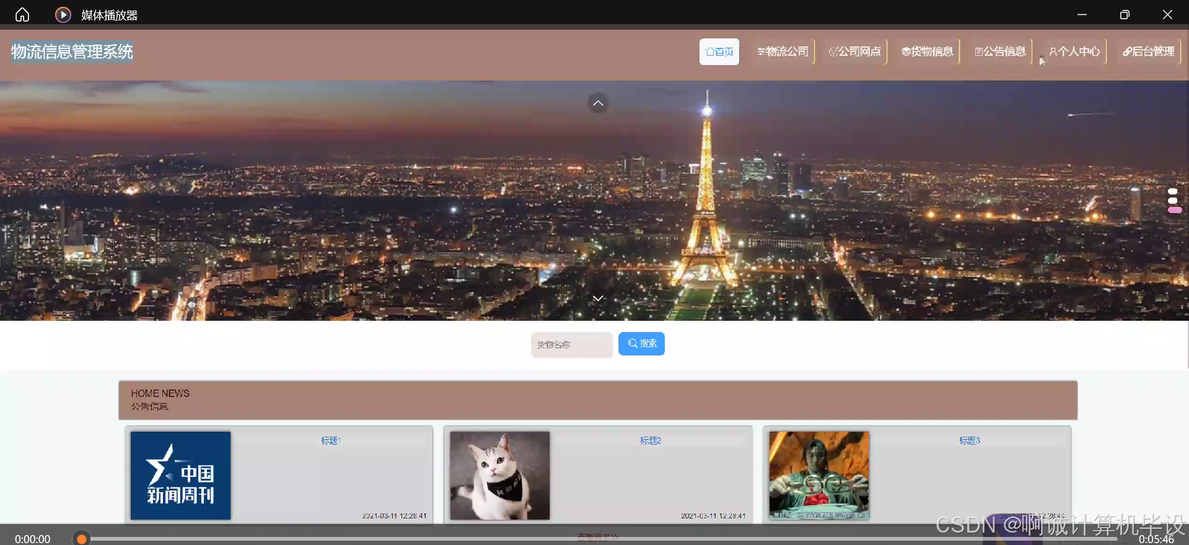
Task: Show previous carousel image with up chevron
Action: 598,103
